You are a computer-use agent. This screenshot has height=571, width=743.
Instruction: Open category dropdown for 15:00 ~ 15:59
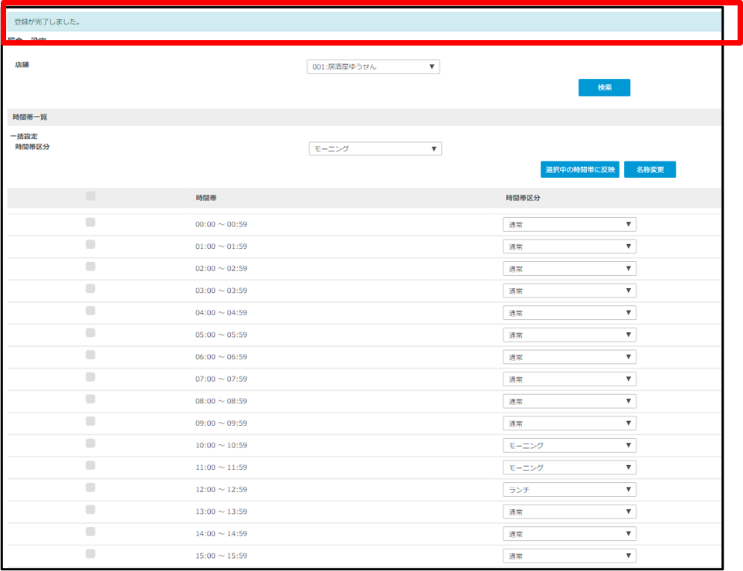tap(569, 556)
